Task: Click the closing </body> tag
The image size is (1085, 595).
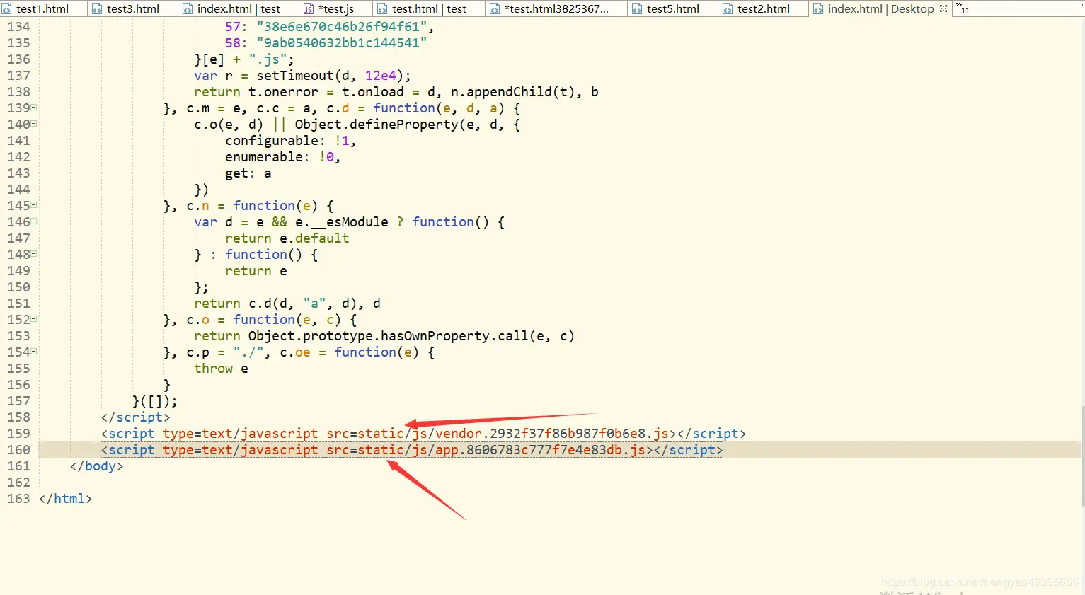Action: [96, 466]
